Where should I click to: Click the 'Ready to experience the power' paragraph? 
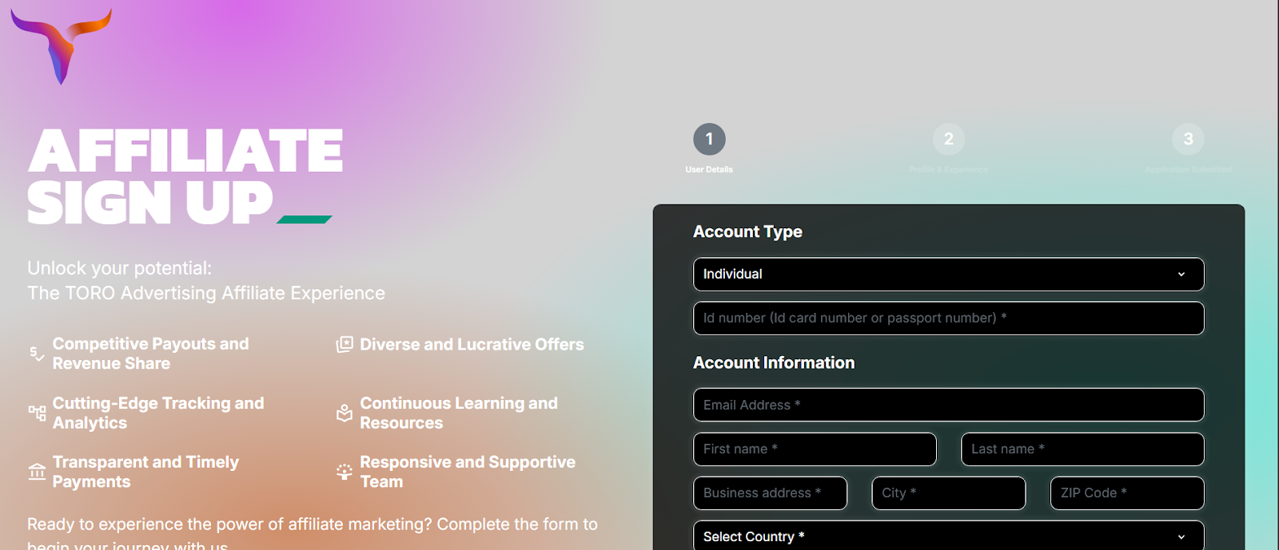(x=313, y=535)
